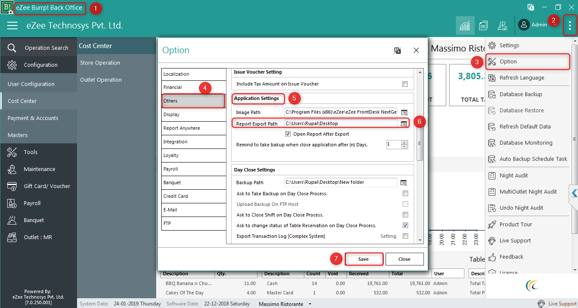Open Banquet in the left sidebar

point(38,220)
